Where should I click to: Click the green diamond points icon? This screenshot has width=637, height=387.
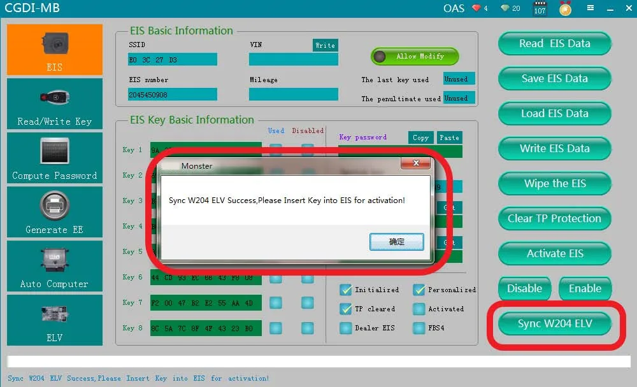point(505,8)
